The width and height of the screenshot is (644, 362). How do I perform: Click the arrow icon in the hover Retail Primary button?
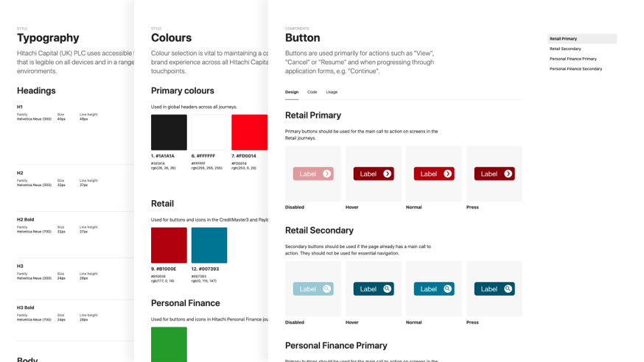388,174
